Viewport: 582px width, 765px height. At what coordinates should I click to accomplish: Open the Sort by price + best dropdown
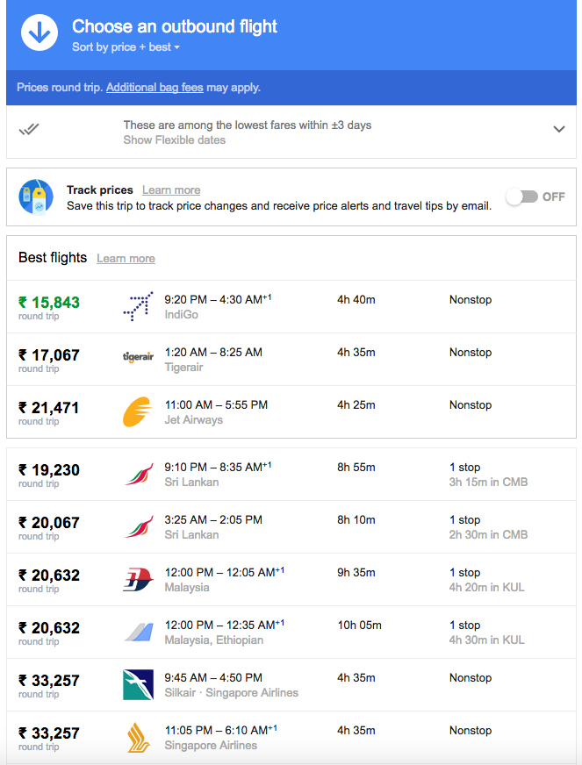(126, 47)
